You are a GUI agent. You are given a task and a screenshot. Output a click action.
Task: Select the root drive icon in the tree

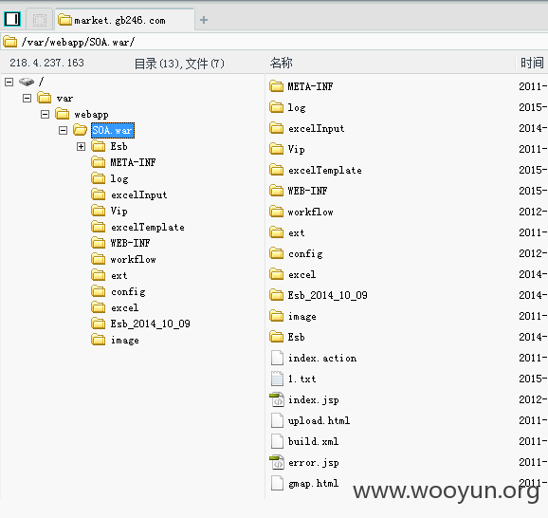pyautogui.click(x=27, y=82)
